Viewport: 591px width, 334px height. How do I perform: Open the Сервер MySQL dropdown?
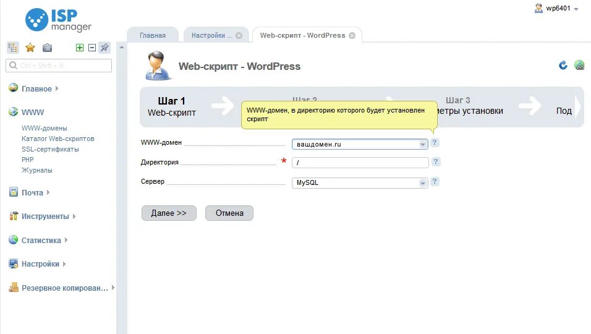(x=360, y=183)
